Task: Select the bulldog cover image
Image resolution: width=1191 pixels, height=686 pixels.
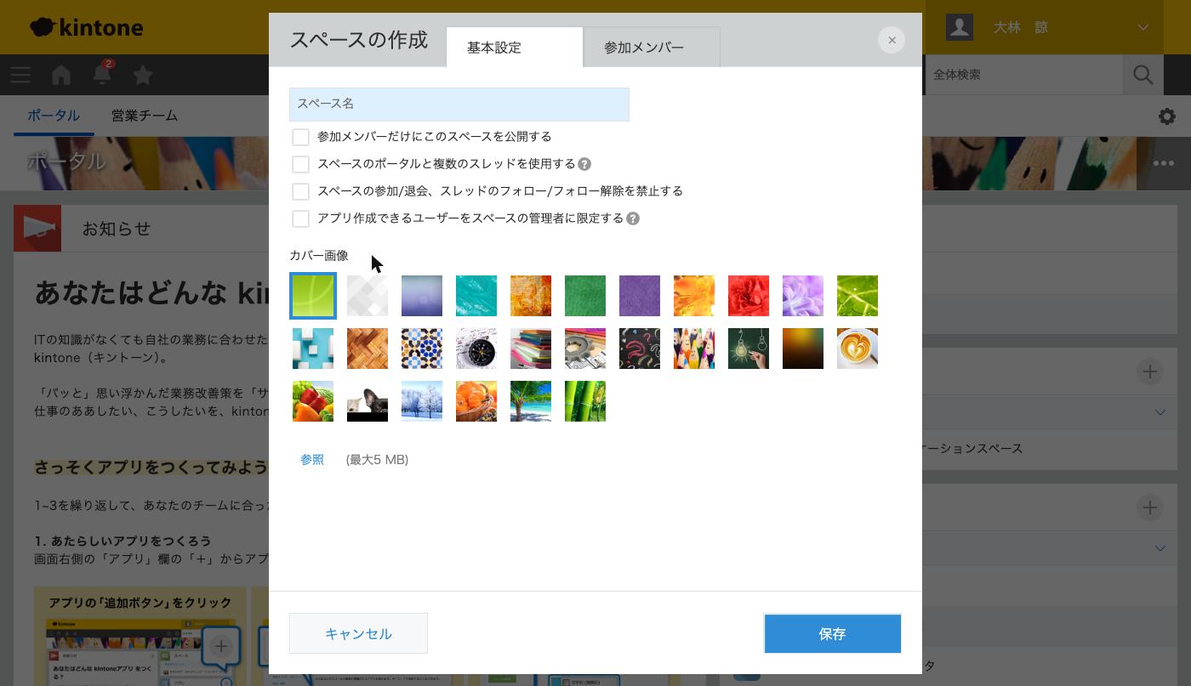Action: pos(368,401)
